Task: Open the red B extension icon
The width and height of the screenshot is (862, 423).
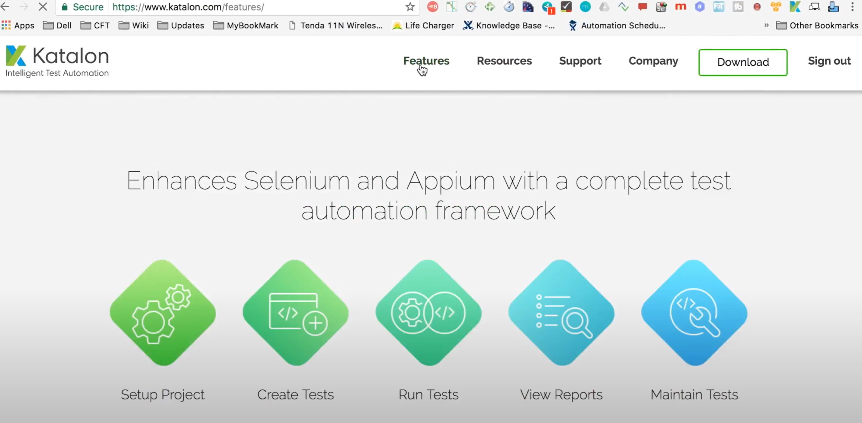Action: coord(432,7)
